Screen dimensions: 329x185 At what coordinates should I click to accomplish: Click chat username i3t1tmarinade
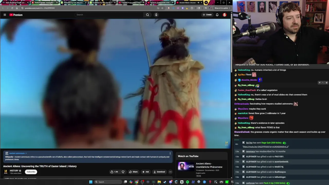[242, 104]
